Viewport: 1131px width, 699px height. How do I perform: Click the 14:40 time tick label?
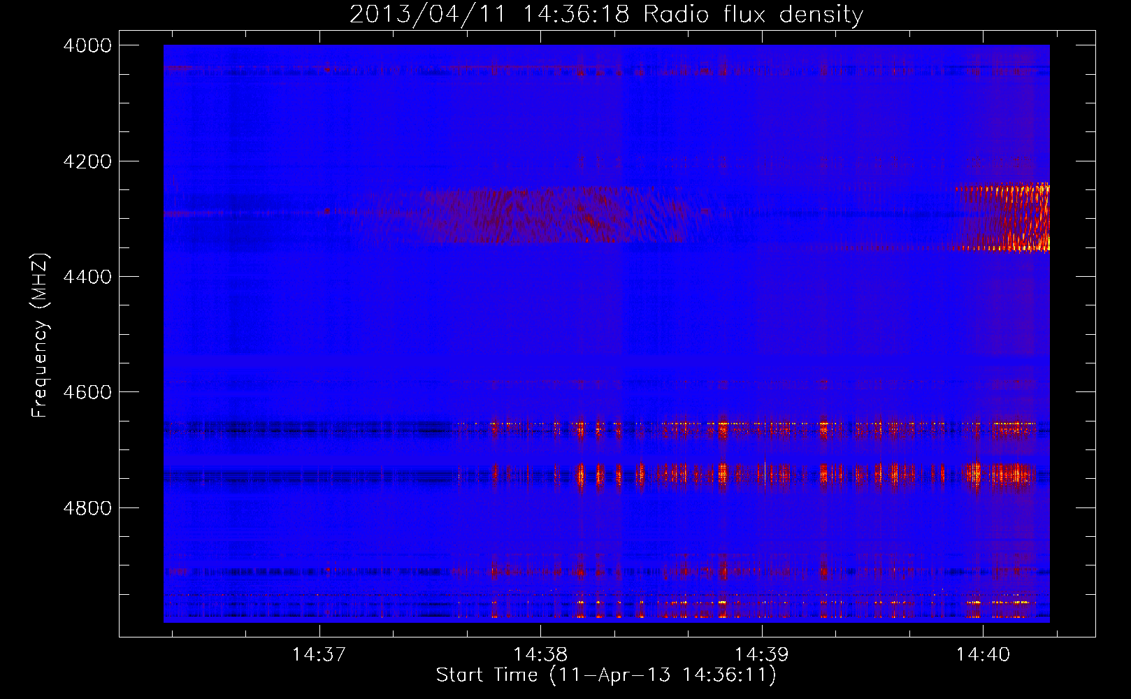tap(983, 655)
